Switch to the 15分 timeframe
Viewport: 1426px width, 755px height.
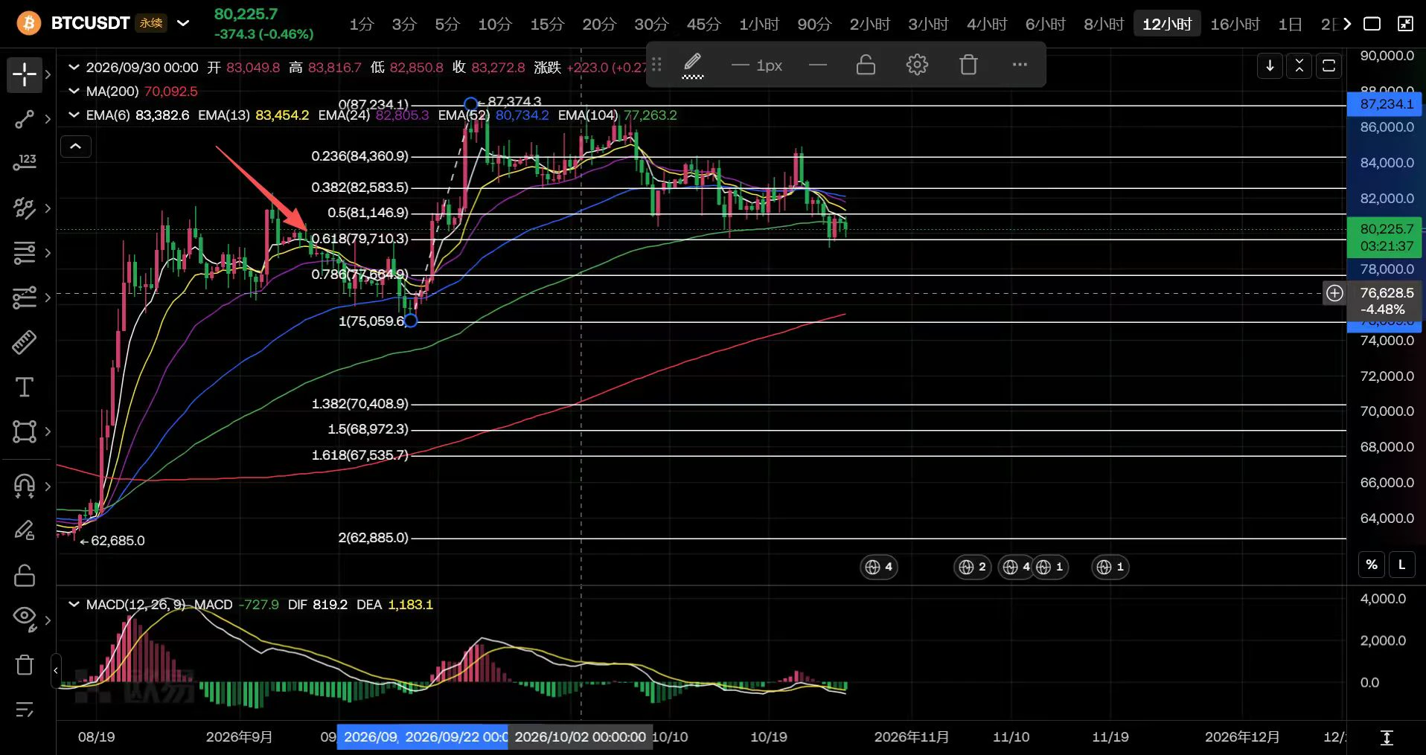coord(547,24)
